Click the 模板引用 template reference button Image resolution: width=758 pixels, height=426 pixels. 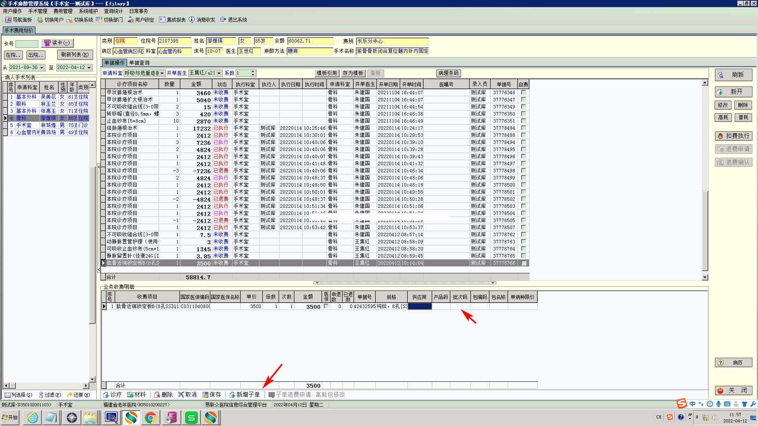tap(326, 73)
